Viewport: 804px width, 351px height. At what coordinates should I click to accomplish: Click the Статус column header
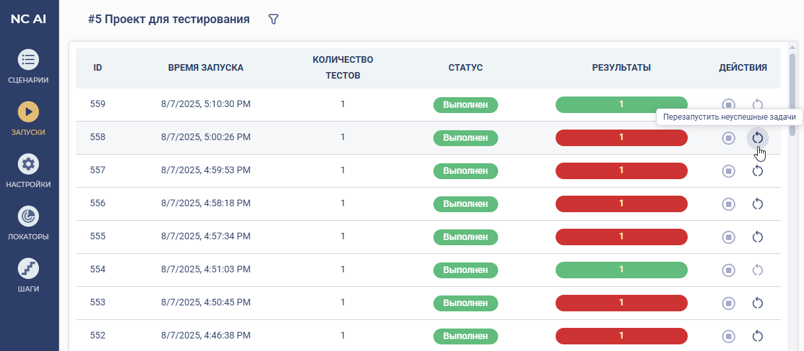465,67
